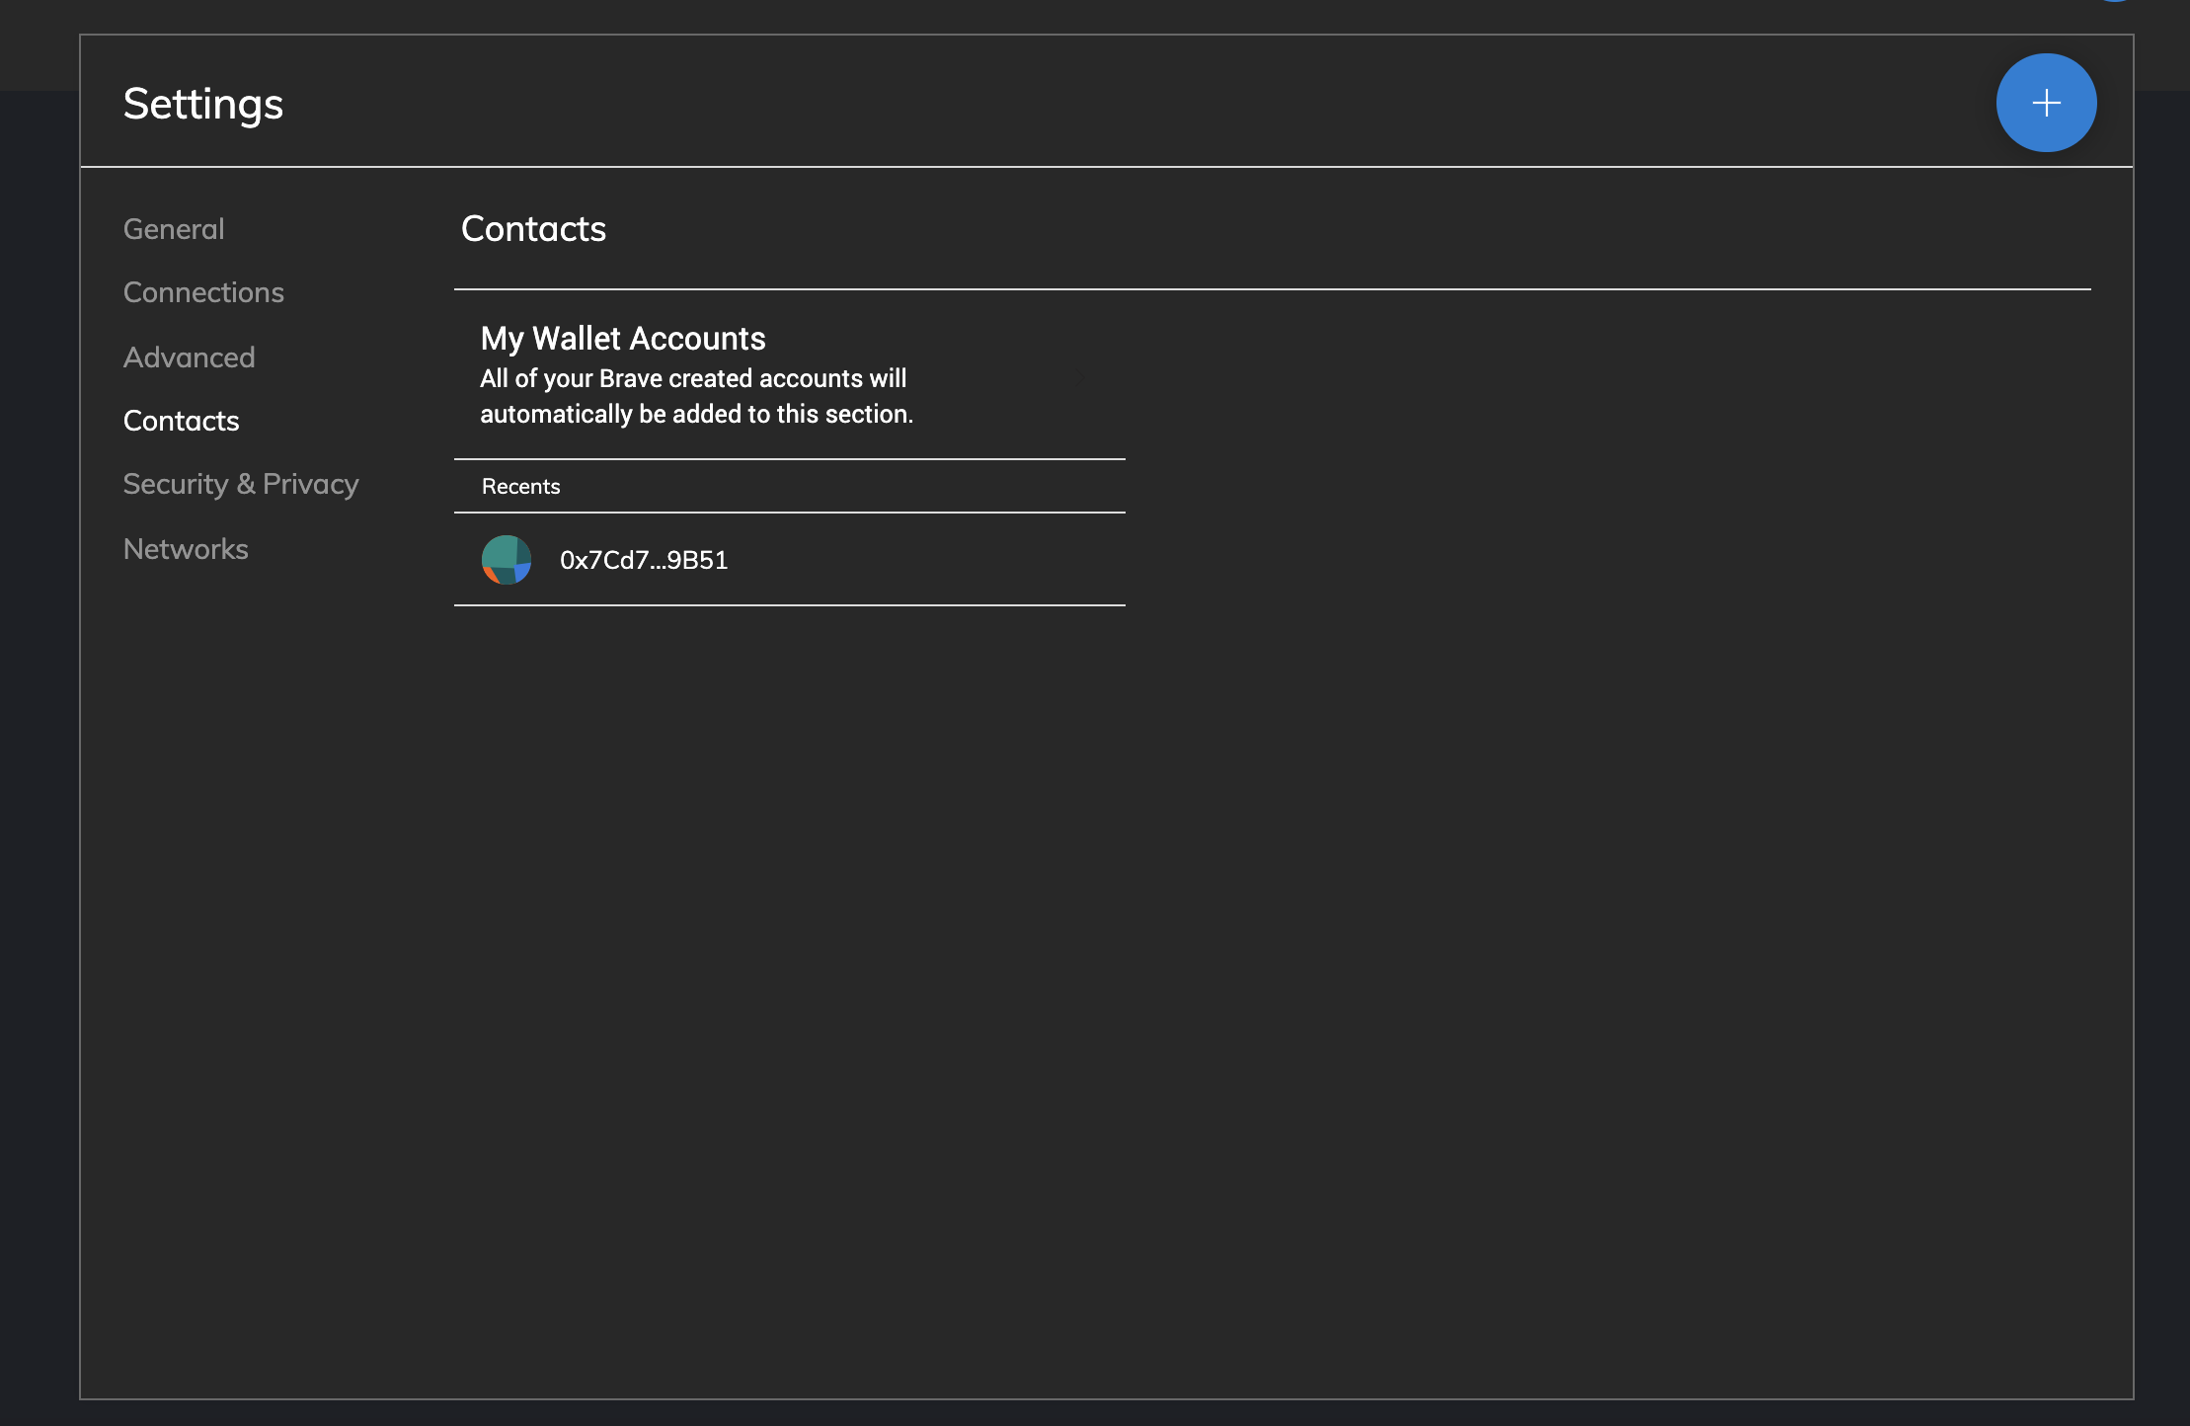This screenshot has width=2190, height=1426.
Task: Click the teal segment of contact identicon
Action: 500,551
